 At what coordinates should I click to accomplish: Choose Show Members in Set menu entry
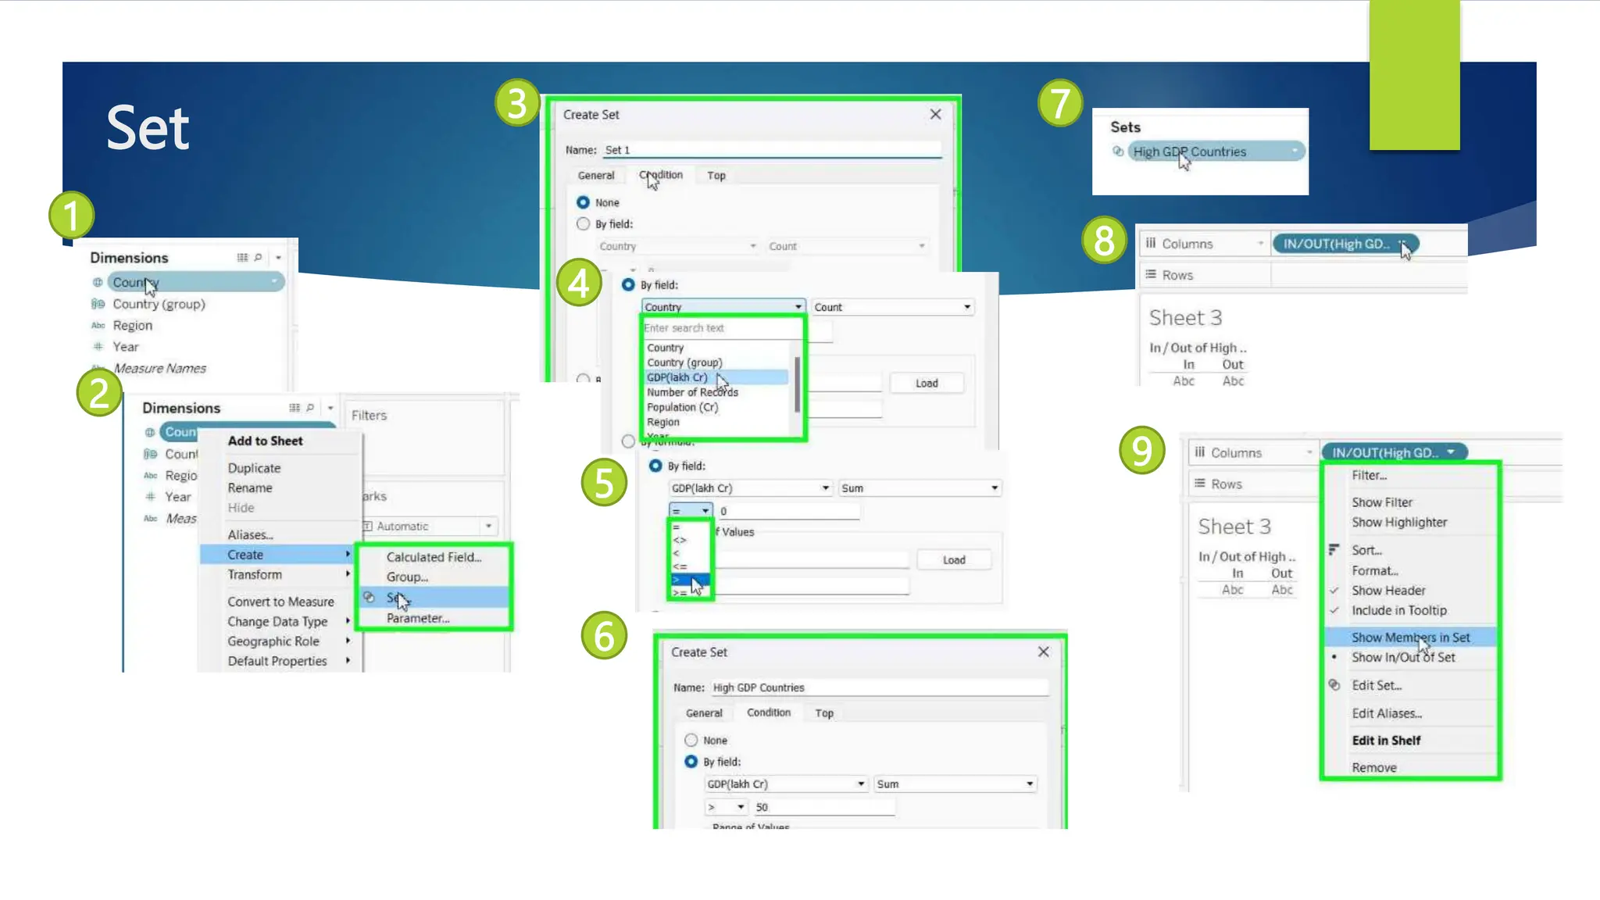(1410, 637)
